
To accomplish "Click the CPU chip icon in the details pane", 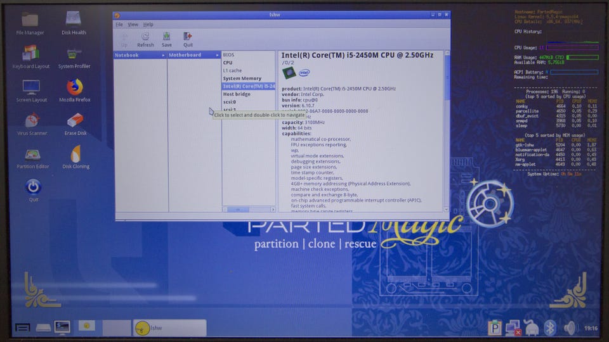I will pos(289,72).
